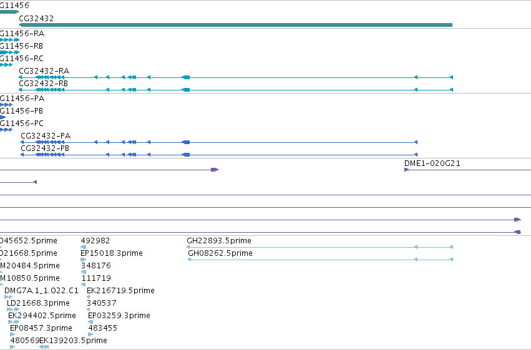This screenshot has width=531, height=350.
Task: Open the EK139203.5prime EST label
Action: tap(73, 341)
